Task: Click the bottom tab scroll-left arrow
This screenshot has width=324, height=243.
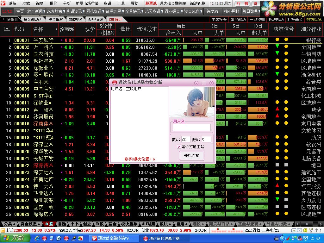Action: tap(297, 224)
